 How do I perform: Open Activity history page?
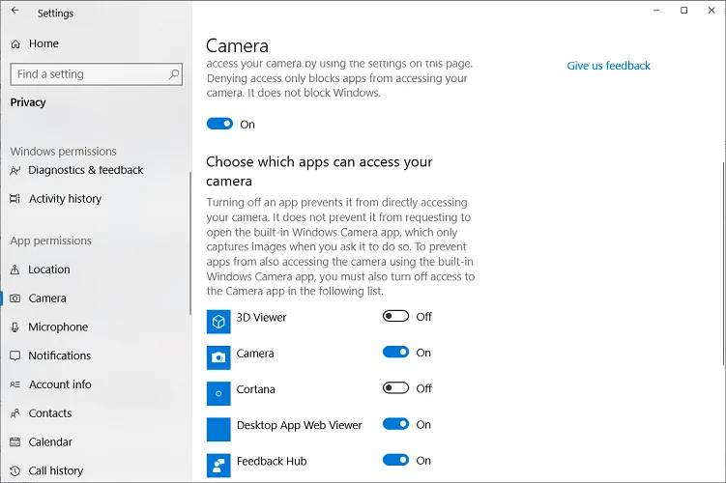tap(66, 199)
